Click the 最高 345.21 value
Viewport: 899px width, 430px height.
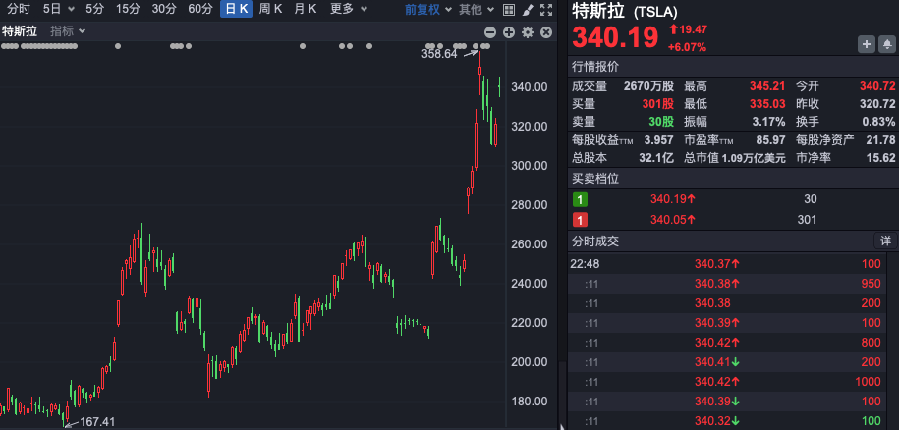pyautogui.click(x=767, y=87)
